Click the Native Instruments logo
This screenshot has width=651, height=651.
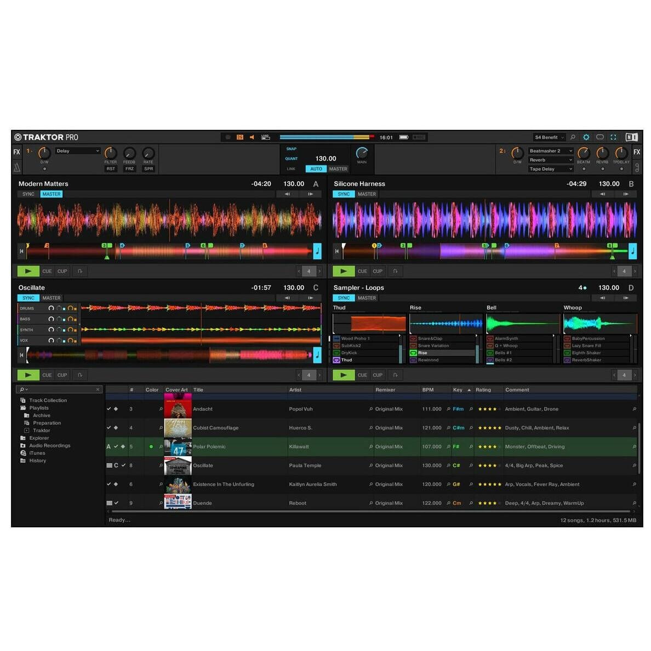[x=631, y=137]
